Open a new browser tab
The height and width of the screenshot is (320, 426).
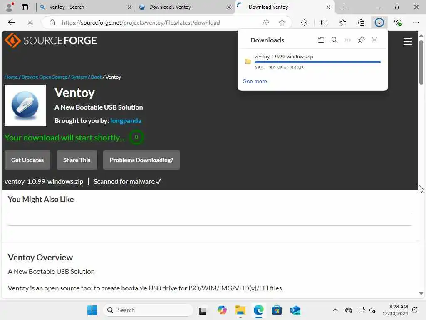(x=344, y=7)
